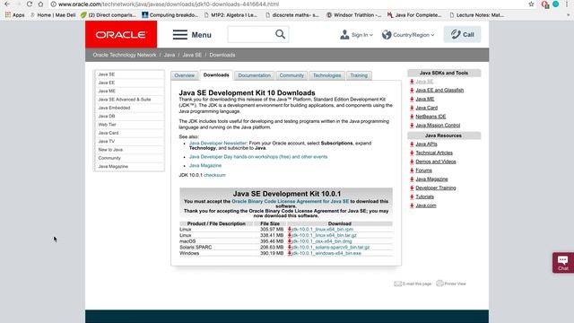Viewport: 574px width, 323px height.
Task: Download the Windows exe JDK file
Action: pos(326,253)
